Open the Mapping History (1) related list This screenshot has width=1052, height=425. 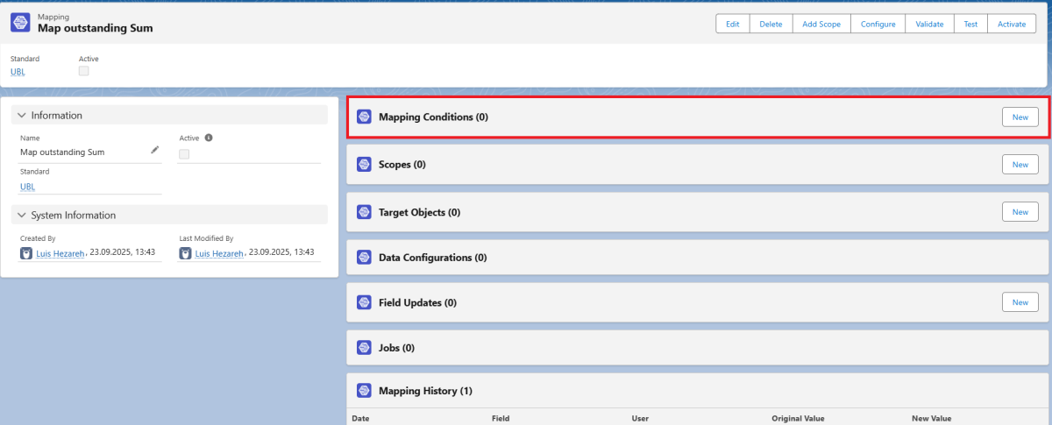click(425, 391)
